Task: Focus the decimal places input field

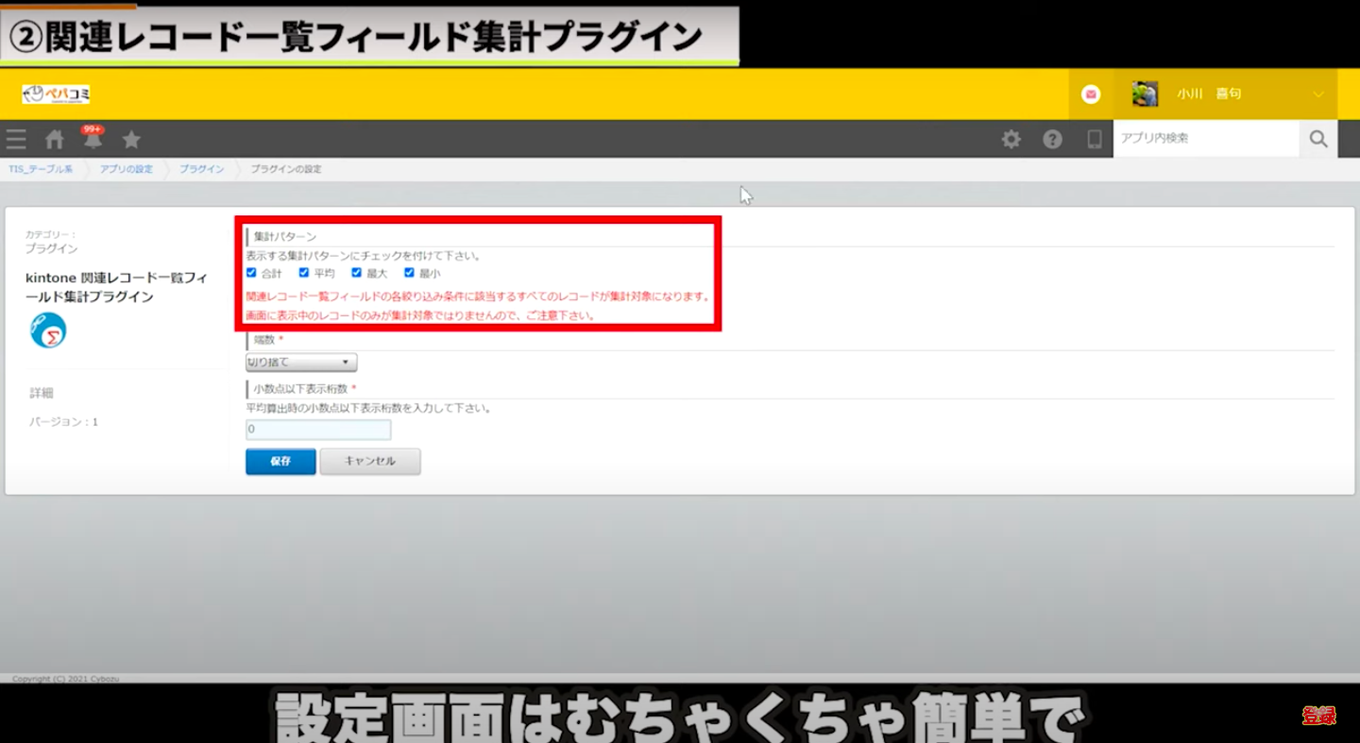Action: (x=318, y=430)
